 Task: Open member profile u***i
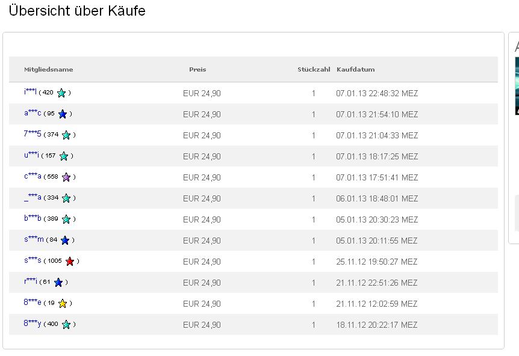31,155
